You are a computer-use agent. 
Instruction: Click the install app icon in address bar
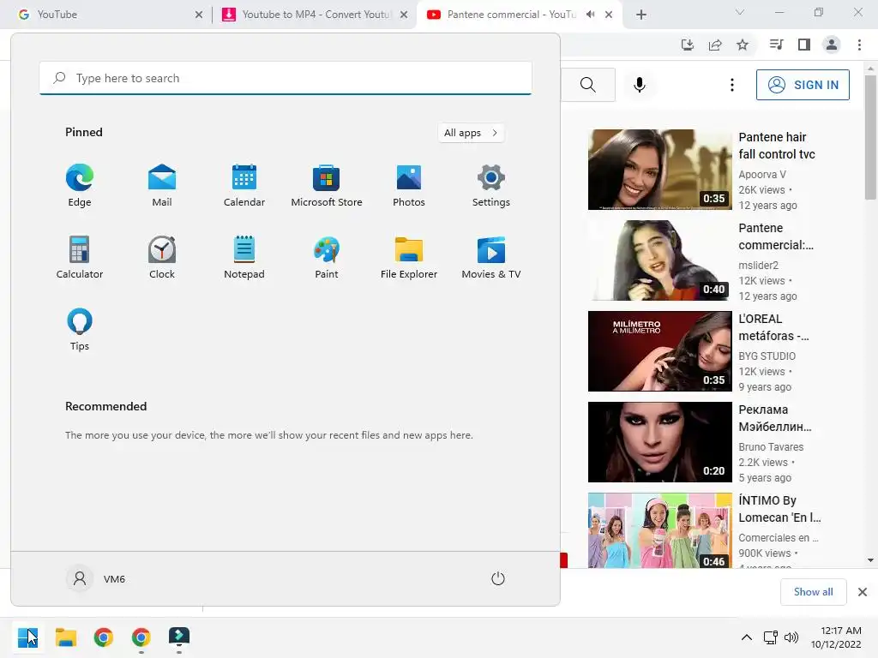click(x=688, y=45)
